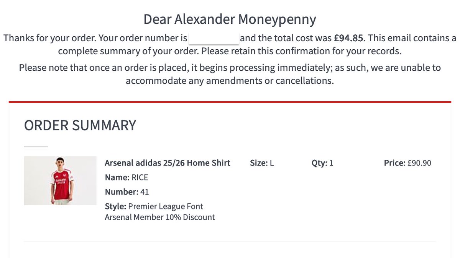The width and height of the screenshot is (460, 258).
Task: Click the Qty: 1 text
Action: point(322,163)
